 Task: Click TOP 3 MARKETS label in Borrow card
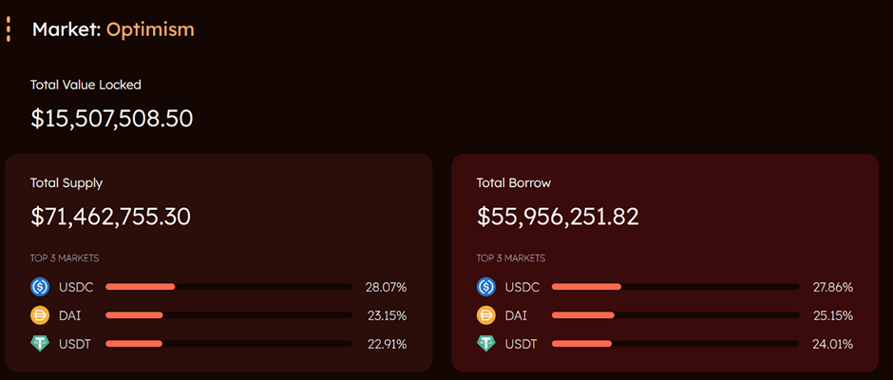tap(511, 258)
